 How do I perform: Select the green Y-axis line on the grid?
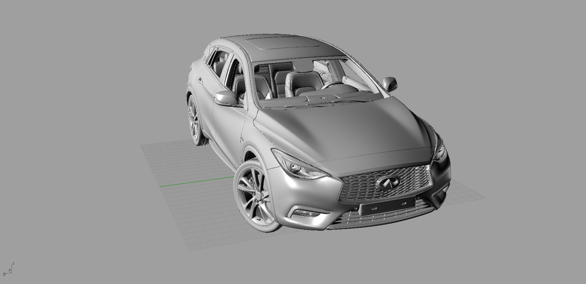click(x=197, y=181)
